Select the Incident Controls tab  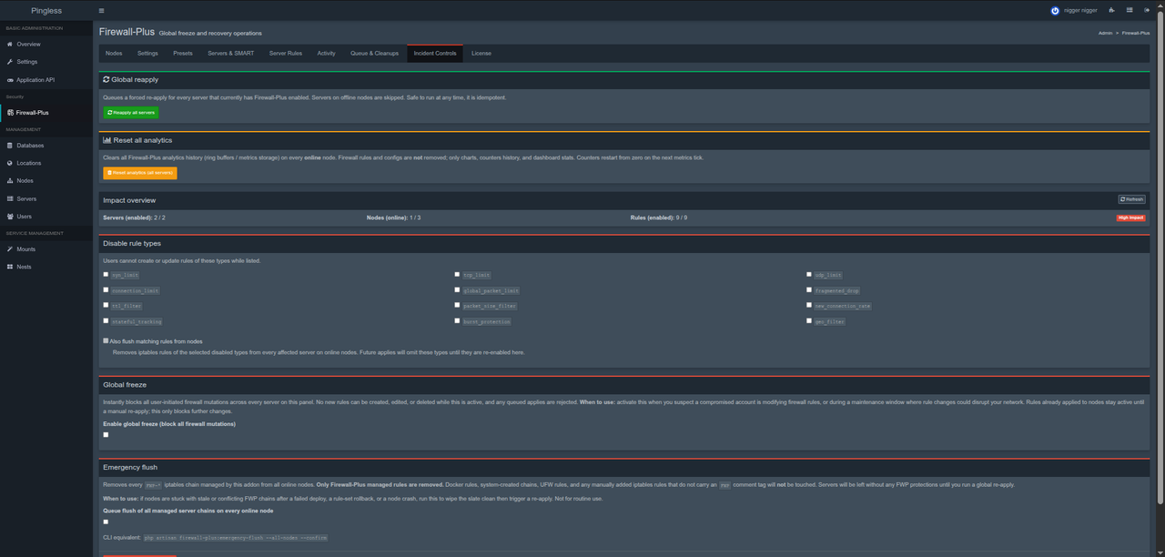point(435,53)
